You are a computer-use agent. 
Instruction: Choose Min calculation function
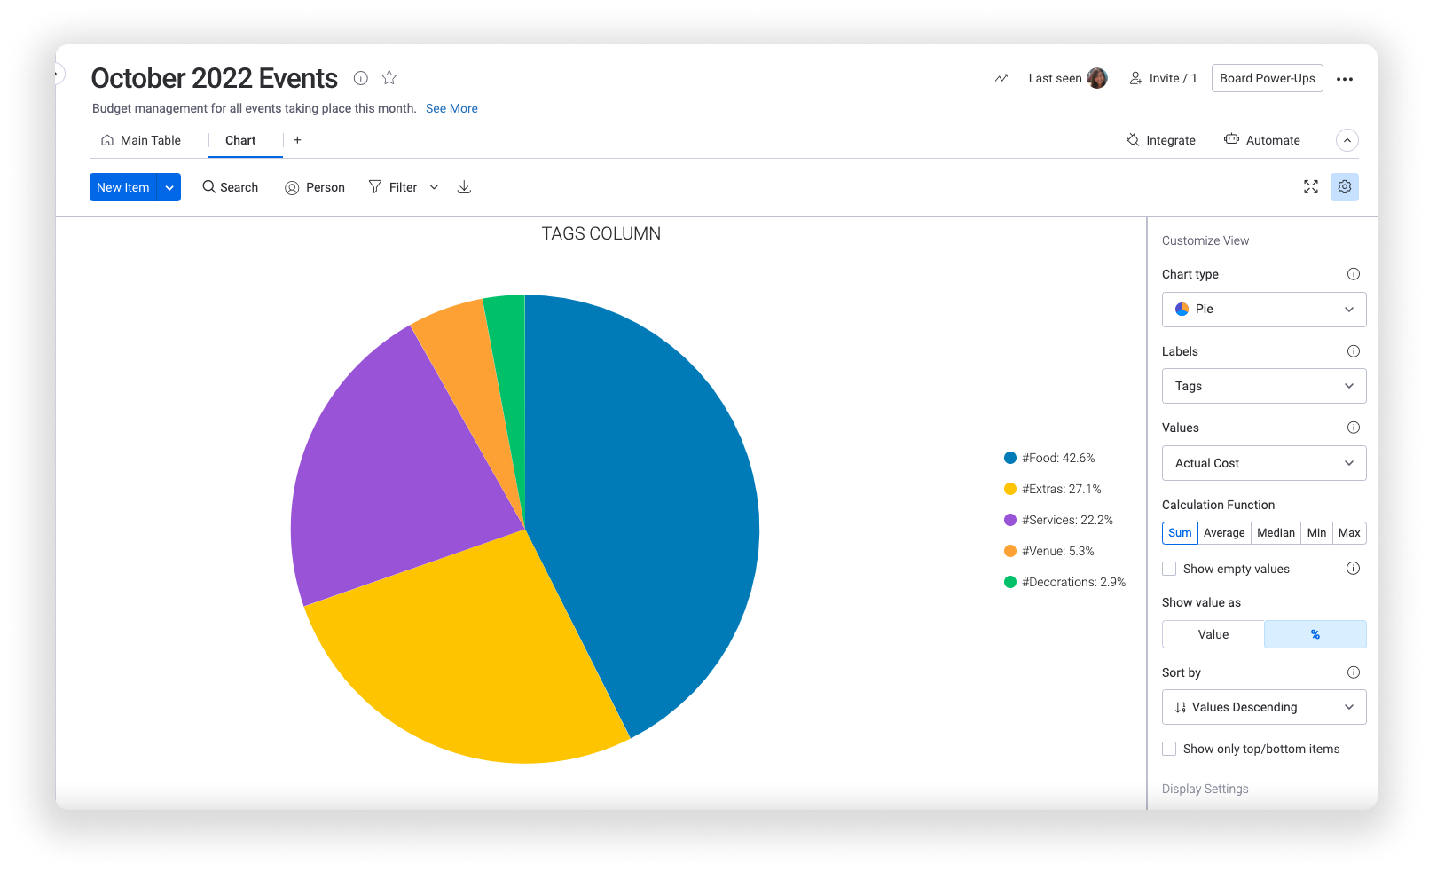[x=1316, y=533]
